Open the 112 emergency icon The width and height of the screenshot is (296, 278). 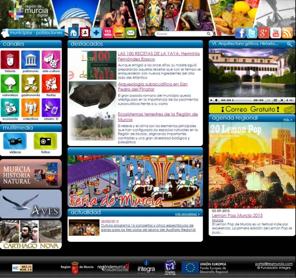point(108,33)
